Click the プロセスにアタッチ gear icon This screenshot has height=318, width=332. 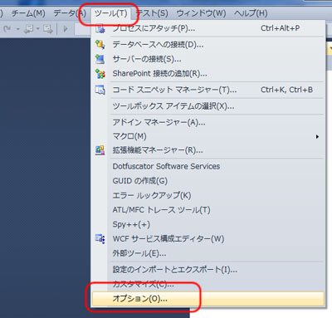[100, 28]
